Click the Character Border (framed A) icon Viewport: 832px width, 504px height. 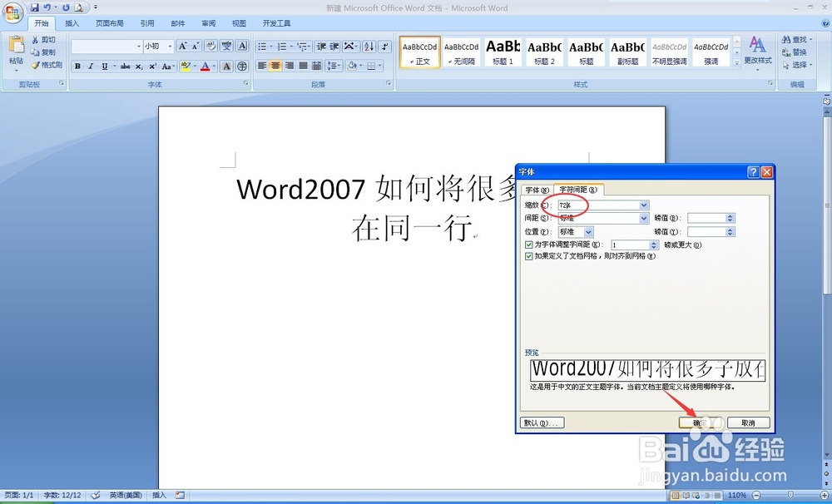pos(242,46)
